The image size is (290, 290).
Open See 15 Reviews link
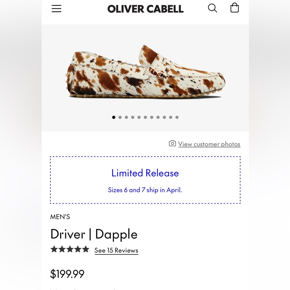click(x=116, y=250)
